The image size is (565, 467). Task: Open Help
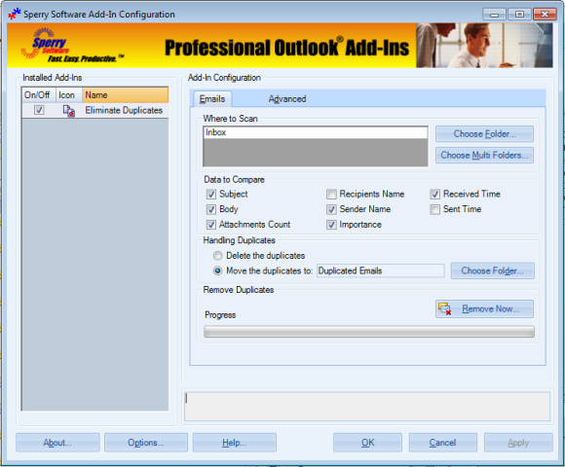235,443
